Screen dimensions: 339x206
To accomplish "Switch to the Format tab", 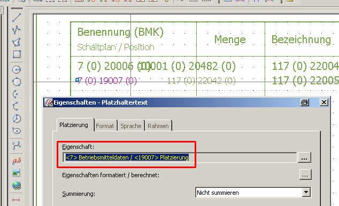I will point(105,126).
